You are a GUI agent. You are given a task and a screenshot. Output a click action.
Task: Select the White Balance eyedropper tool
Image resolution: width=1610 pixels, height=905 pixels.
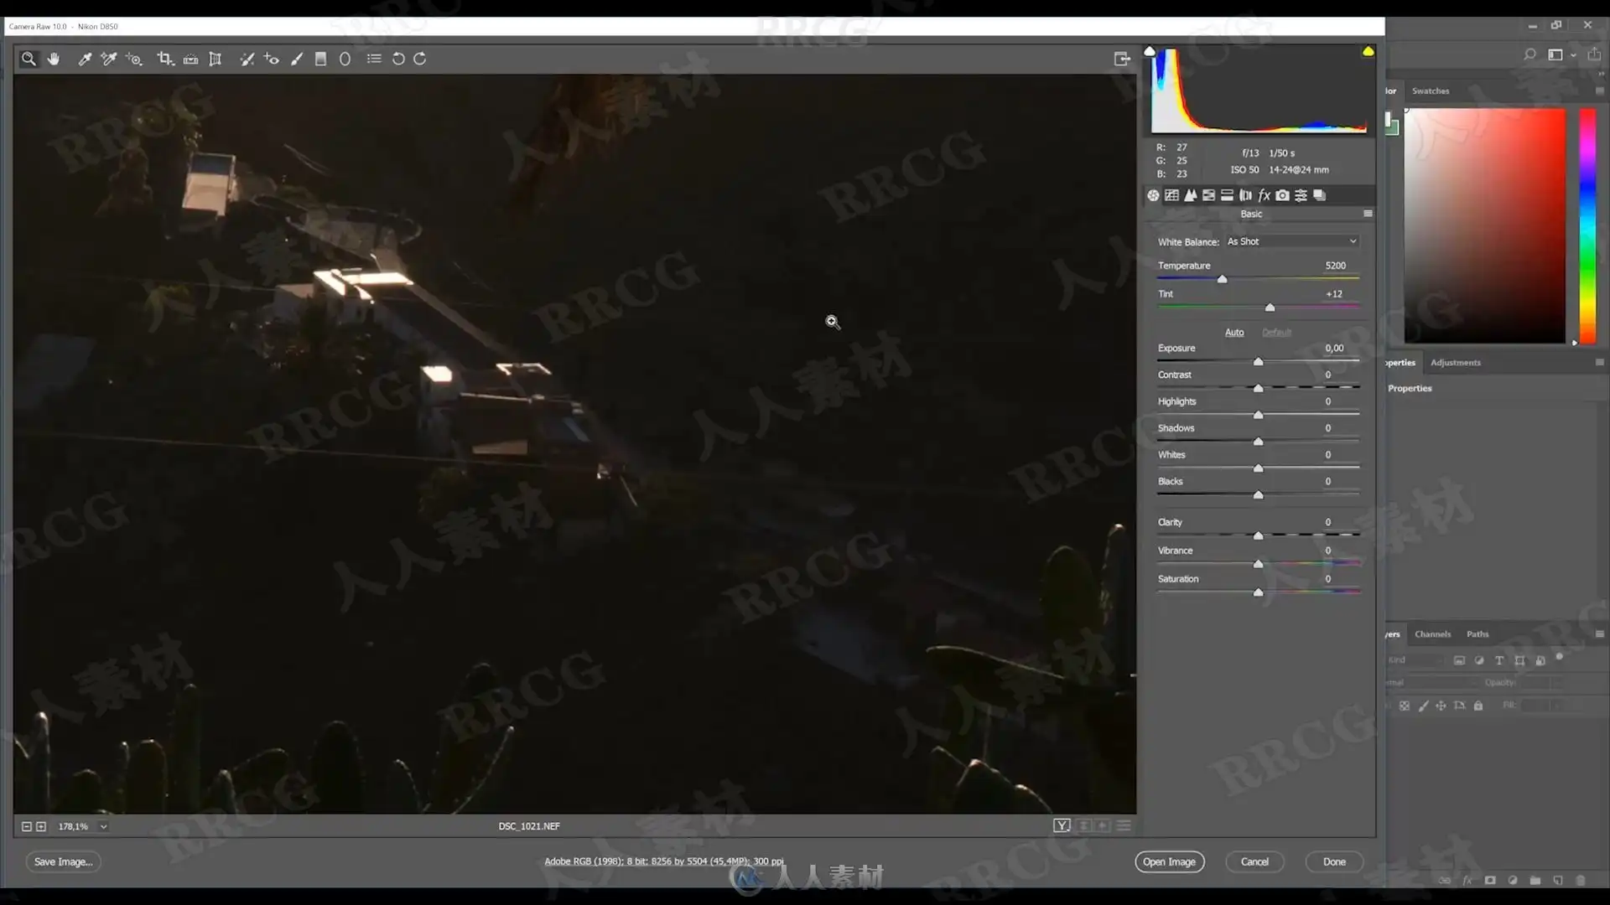tap(85, 59)
